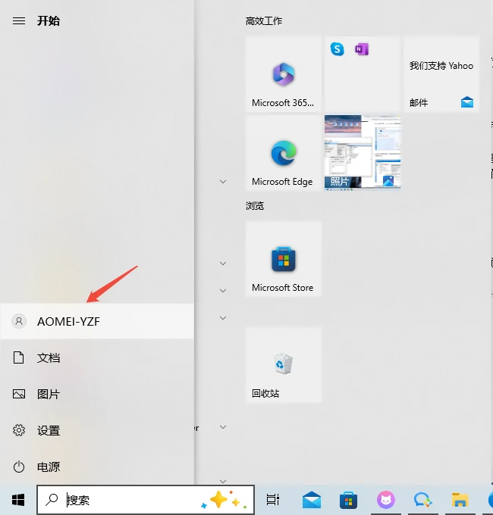Open the AOMEI-YZF user account
Image resolution: width=493 pixels, height=515 pixels.
coord(97,321)
